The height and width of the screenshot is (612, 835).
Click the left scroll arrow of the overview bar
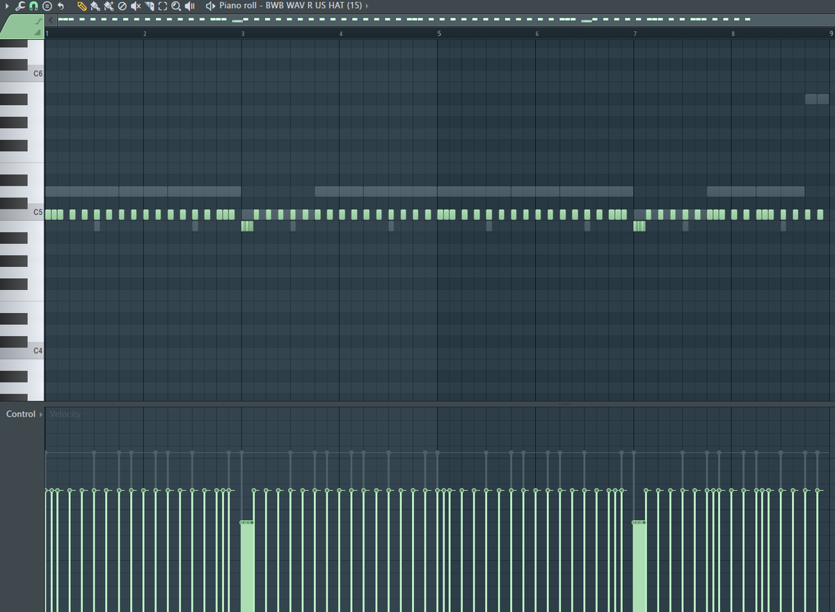(51, 20)
